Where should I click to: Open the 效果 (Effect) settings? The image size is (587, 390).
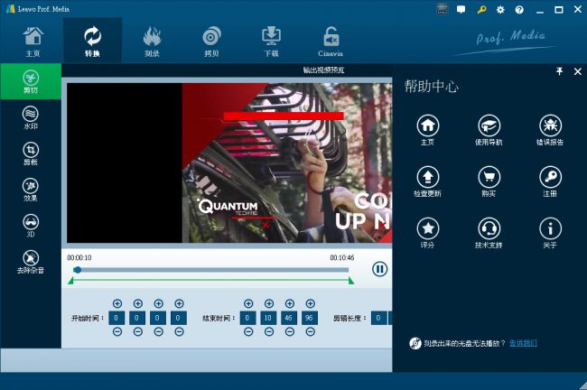[x=31, y=189]
